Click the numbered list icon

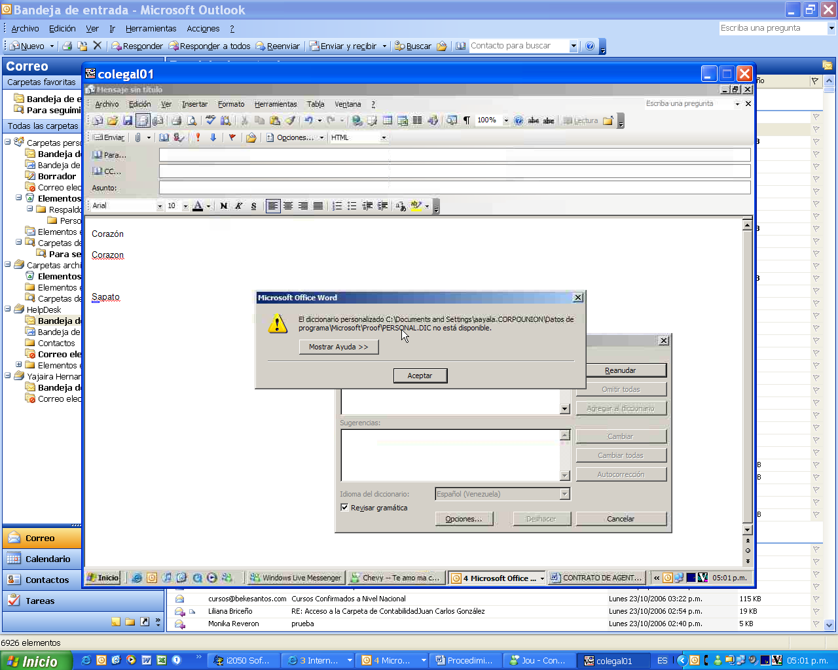point(337,206)
